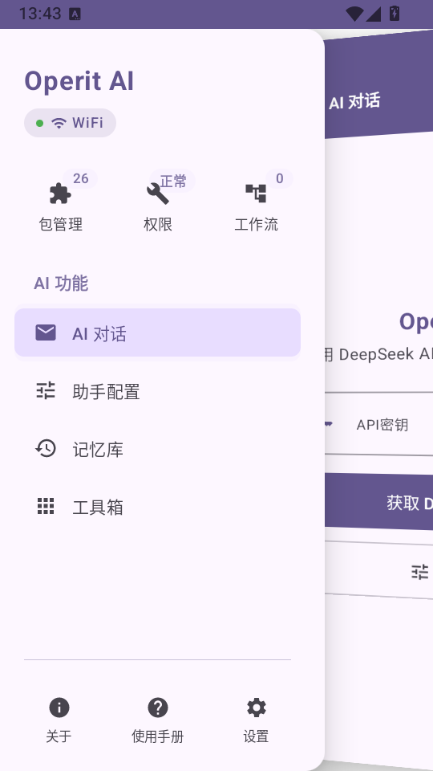This screenshot has width=433, height=771.
Task: Click the 工具箱 grid icon
Action: click(46, 506)
